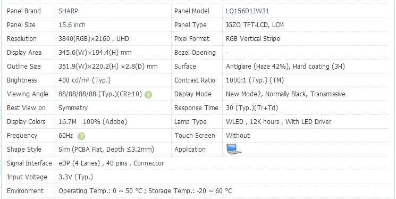Click the Slim shape style description
This screenshot has width=396, height=199.
pyautogui.click(x=106, y=149)
